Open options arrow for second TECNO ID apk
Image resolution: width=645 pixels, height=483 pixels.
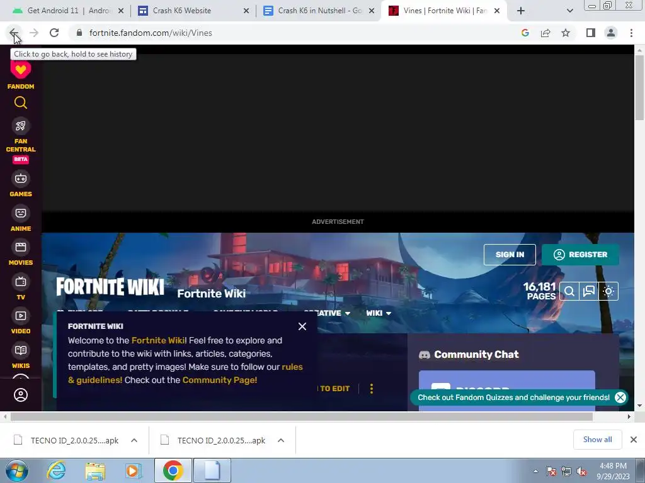coord(281,440)
